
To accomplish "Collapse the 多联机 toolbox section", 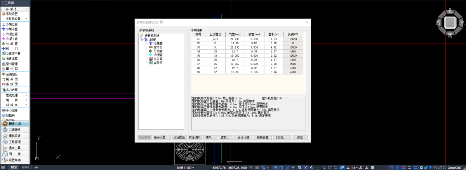I will coord(15,9).
